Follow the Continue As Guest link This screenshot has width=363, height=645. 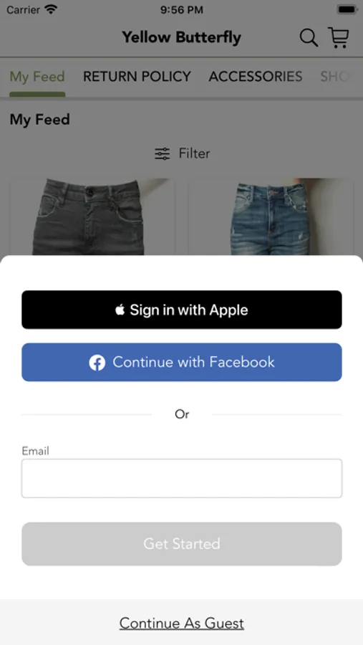click(182, 623)
